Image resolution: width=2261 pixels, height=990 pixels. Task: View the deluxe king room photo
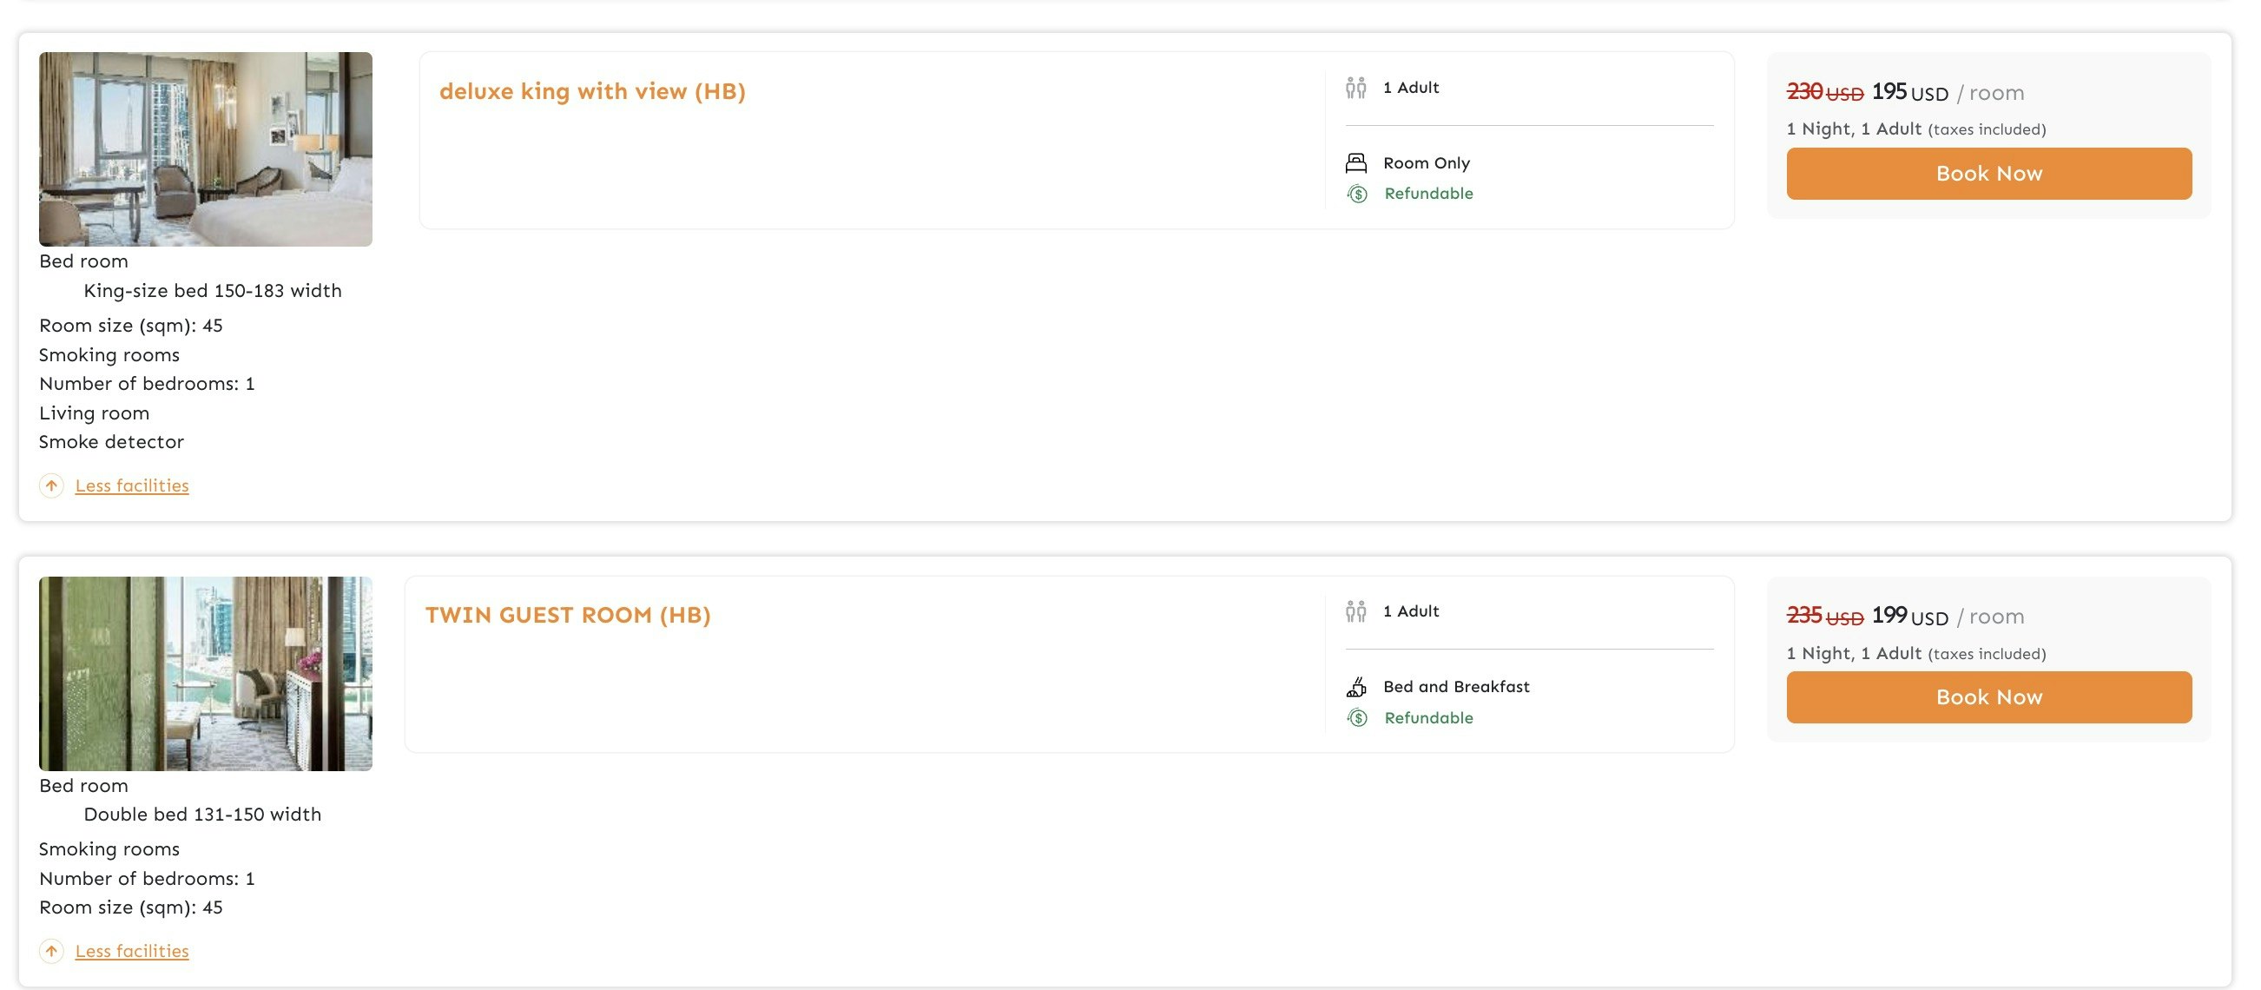point(206,149)
